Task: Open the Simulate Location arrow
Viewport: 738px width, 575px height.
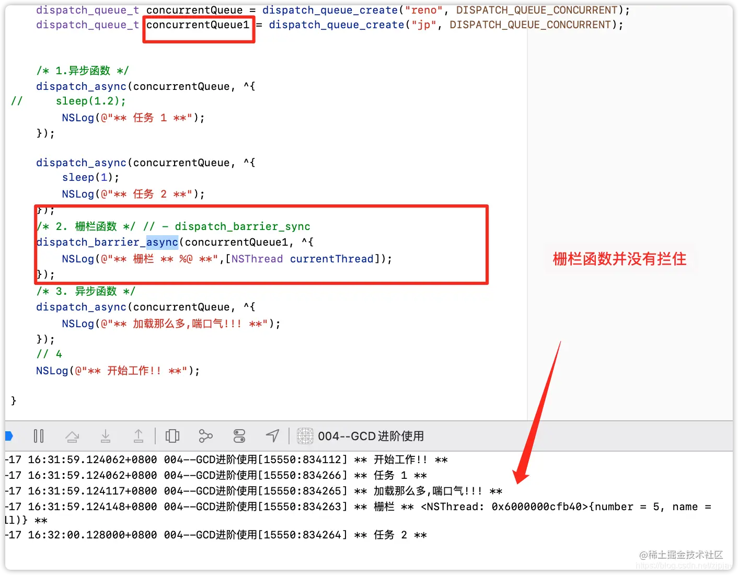Action: coord(273,436)
